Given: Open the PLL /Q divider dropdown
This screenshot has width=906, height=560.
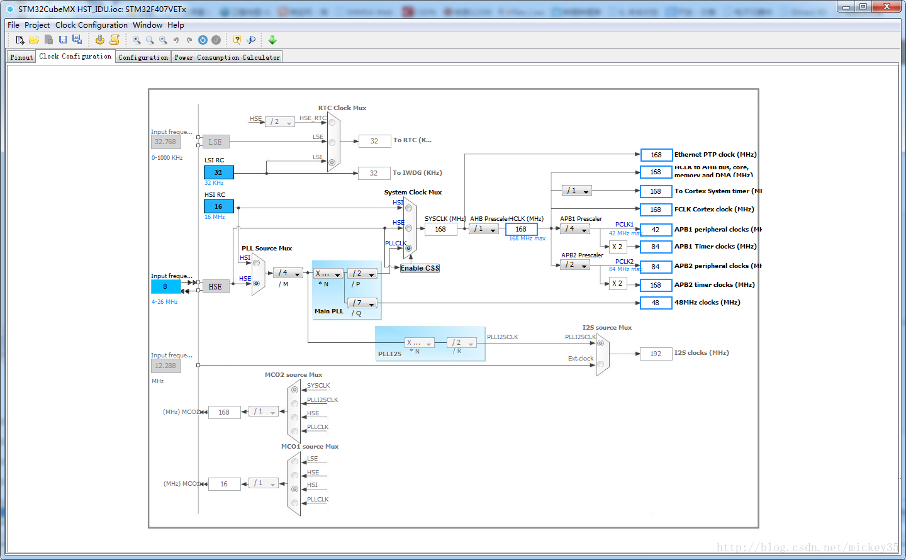Looking at the screenshot, I should pyautogui.click(x=362, y=303).
